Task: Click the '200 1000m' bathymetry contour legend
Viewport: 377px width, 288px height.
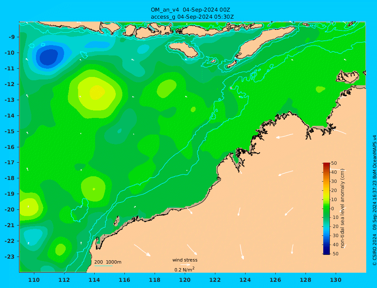Action: coord(108,262)
